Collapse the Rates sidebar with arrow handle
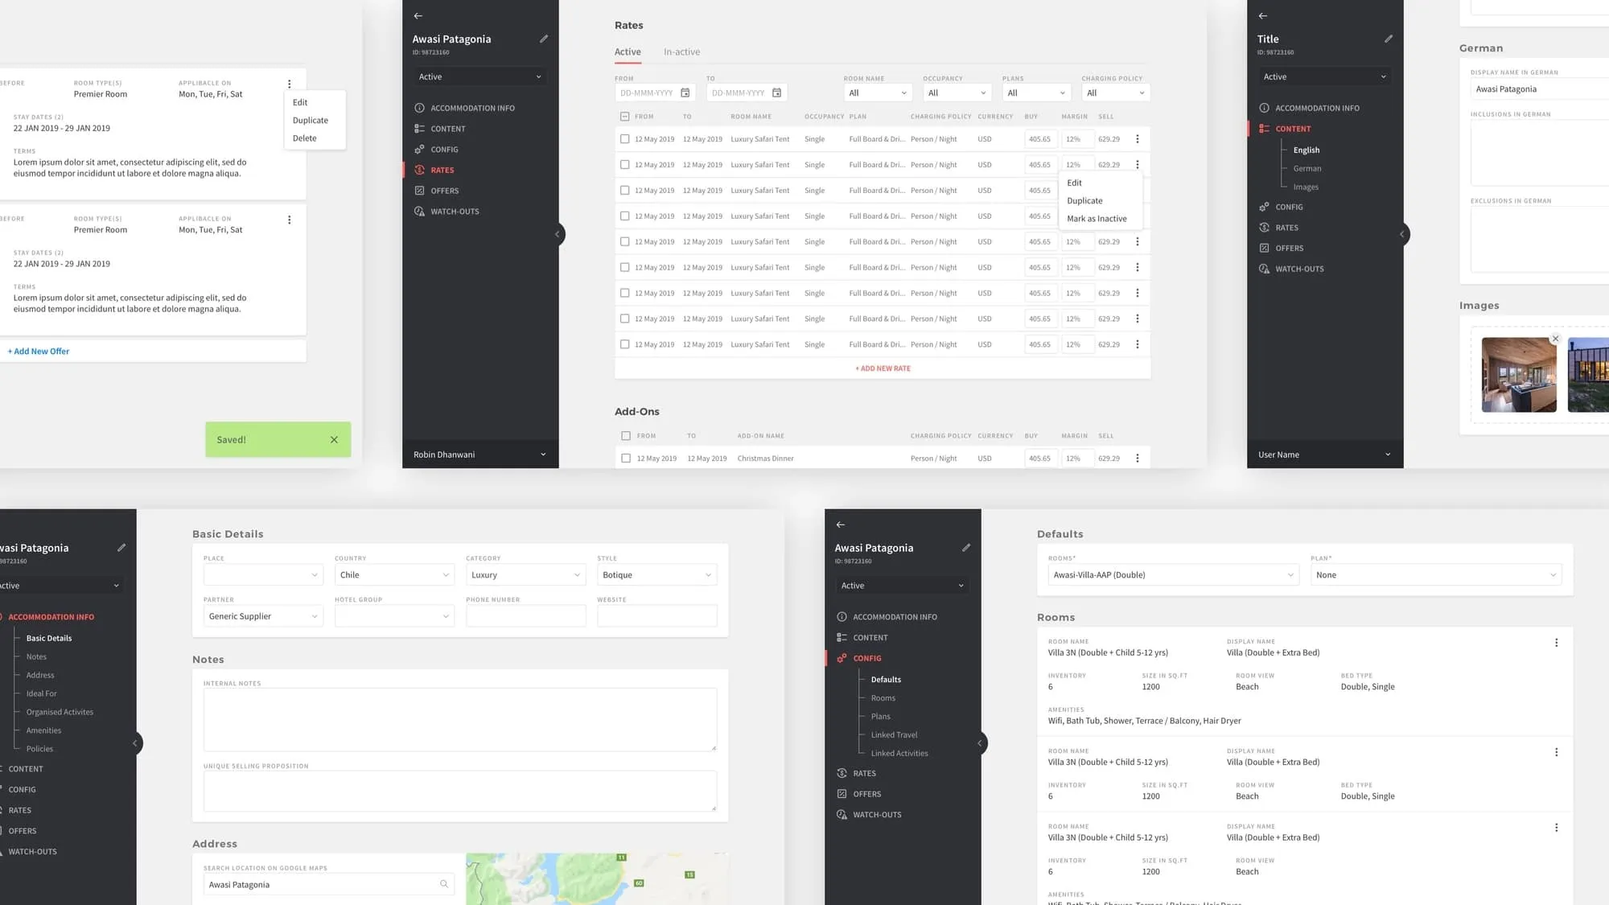The width and height of the screenshot is (1609, 905). 557,234
